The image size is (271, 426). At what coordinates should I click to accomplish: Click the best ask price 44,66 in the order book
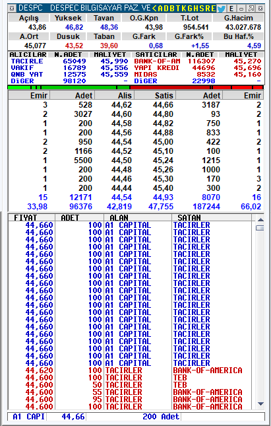(163, 105)
